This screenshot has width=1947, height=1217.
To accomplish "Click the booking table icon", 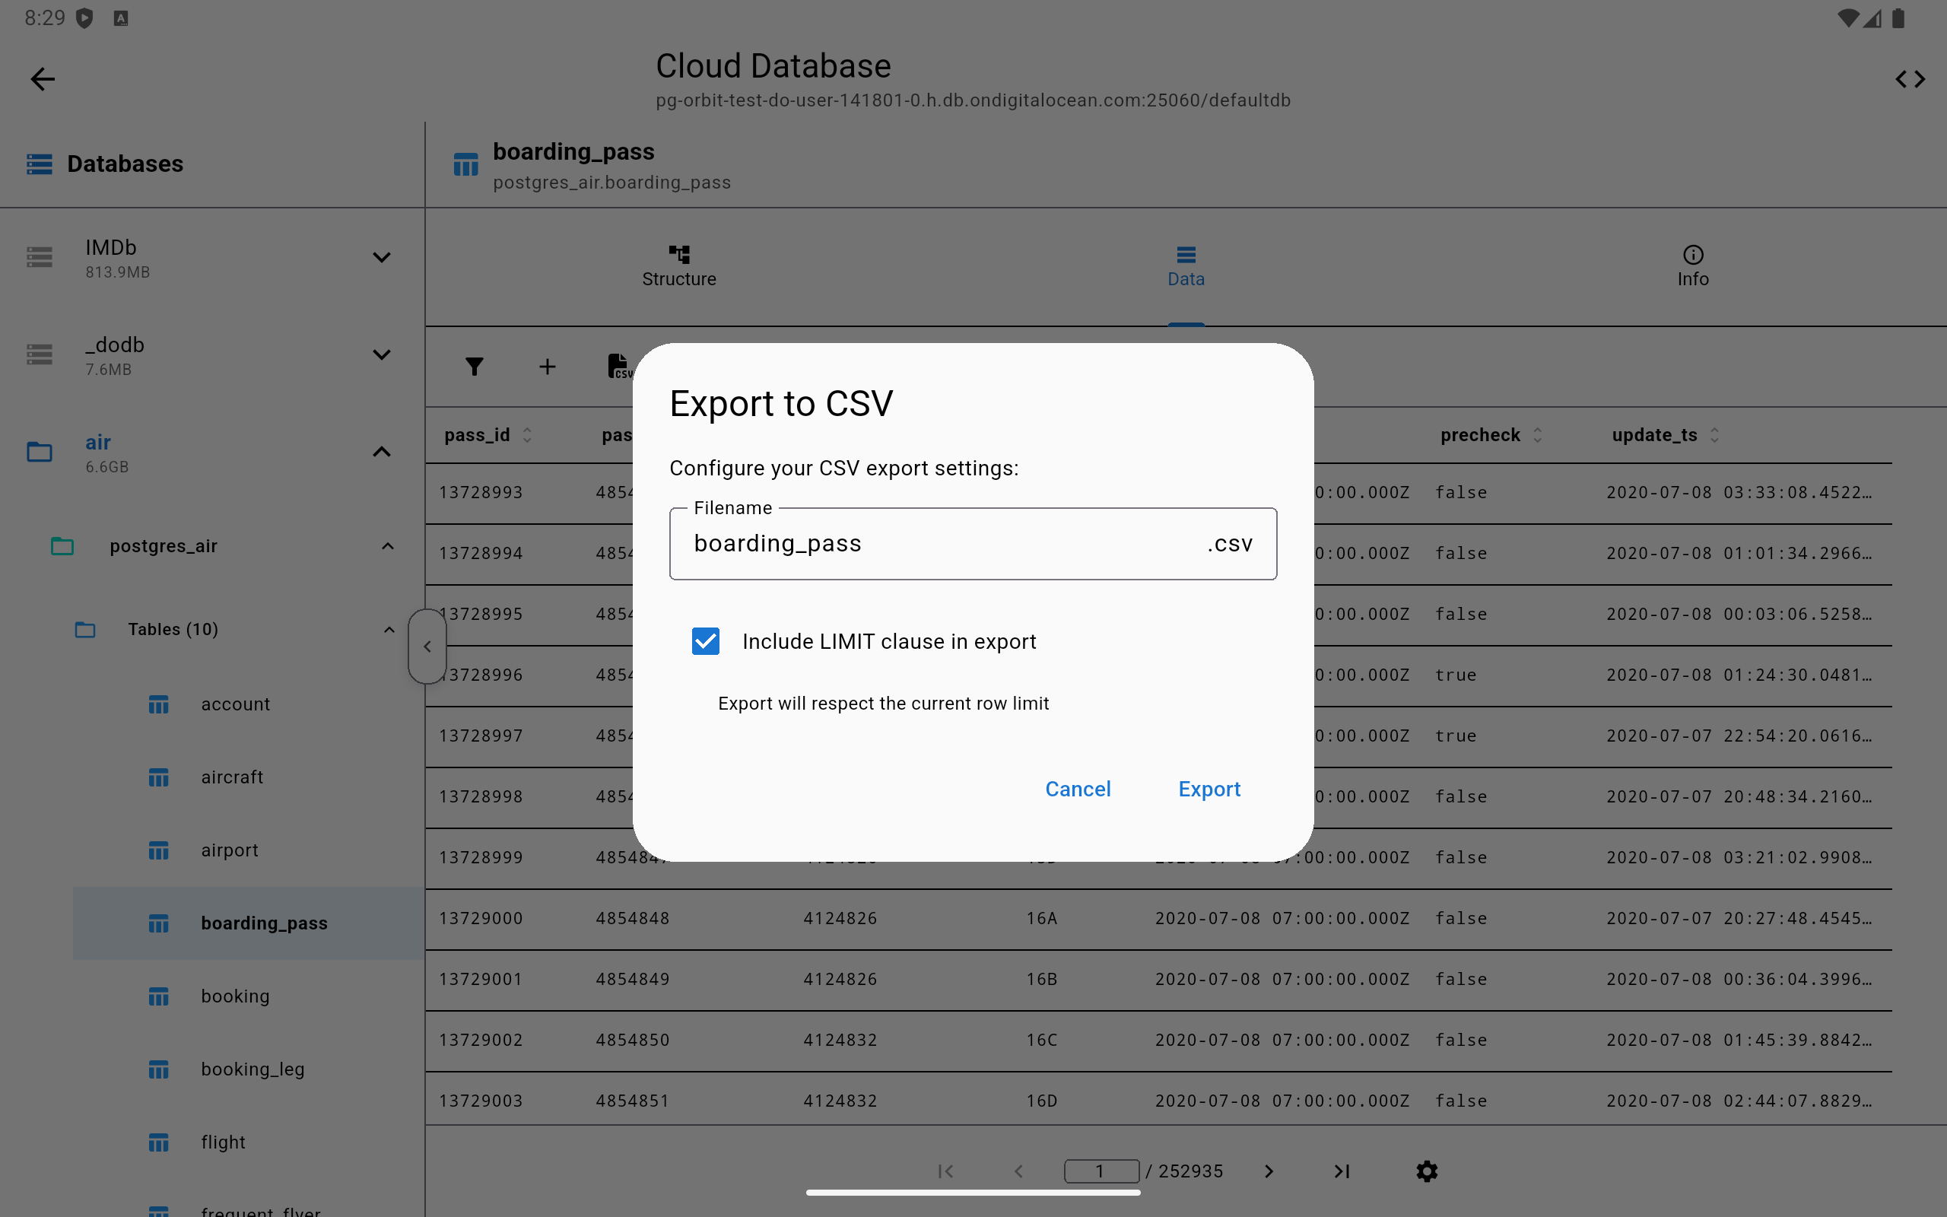I will point(158,996).
